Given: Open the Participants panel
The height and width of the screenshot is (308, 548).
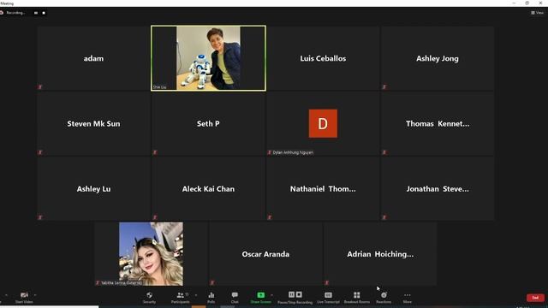Looking at the screenshot, I should (181, 298).
